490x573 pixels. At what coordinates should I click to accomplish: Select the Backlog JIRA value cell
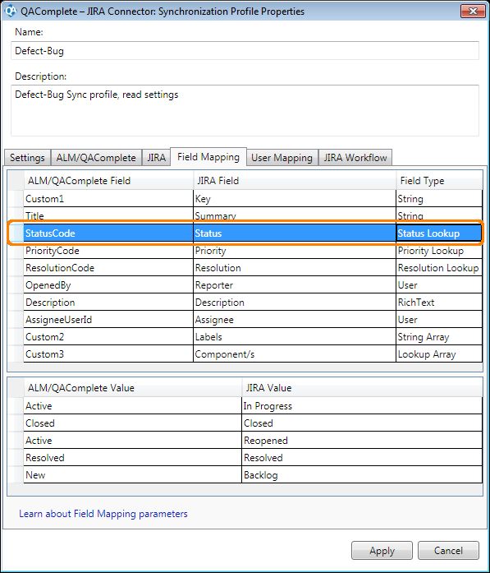(362, 474)
